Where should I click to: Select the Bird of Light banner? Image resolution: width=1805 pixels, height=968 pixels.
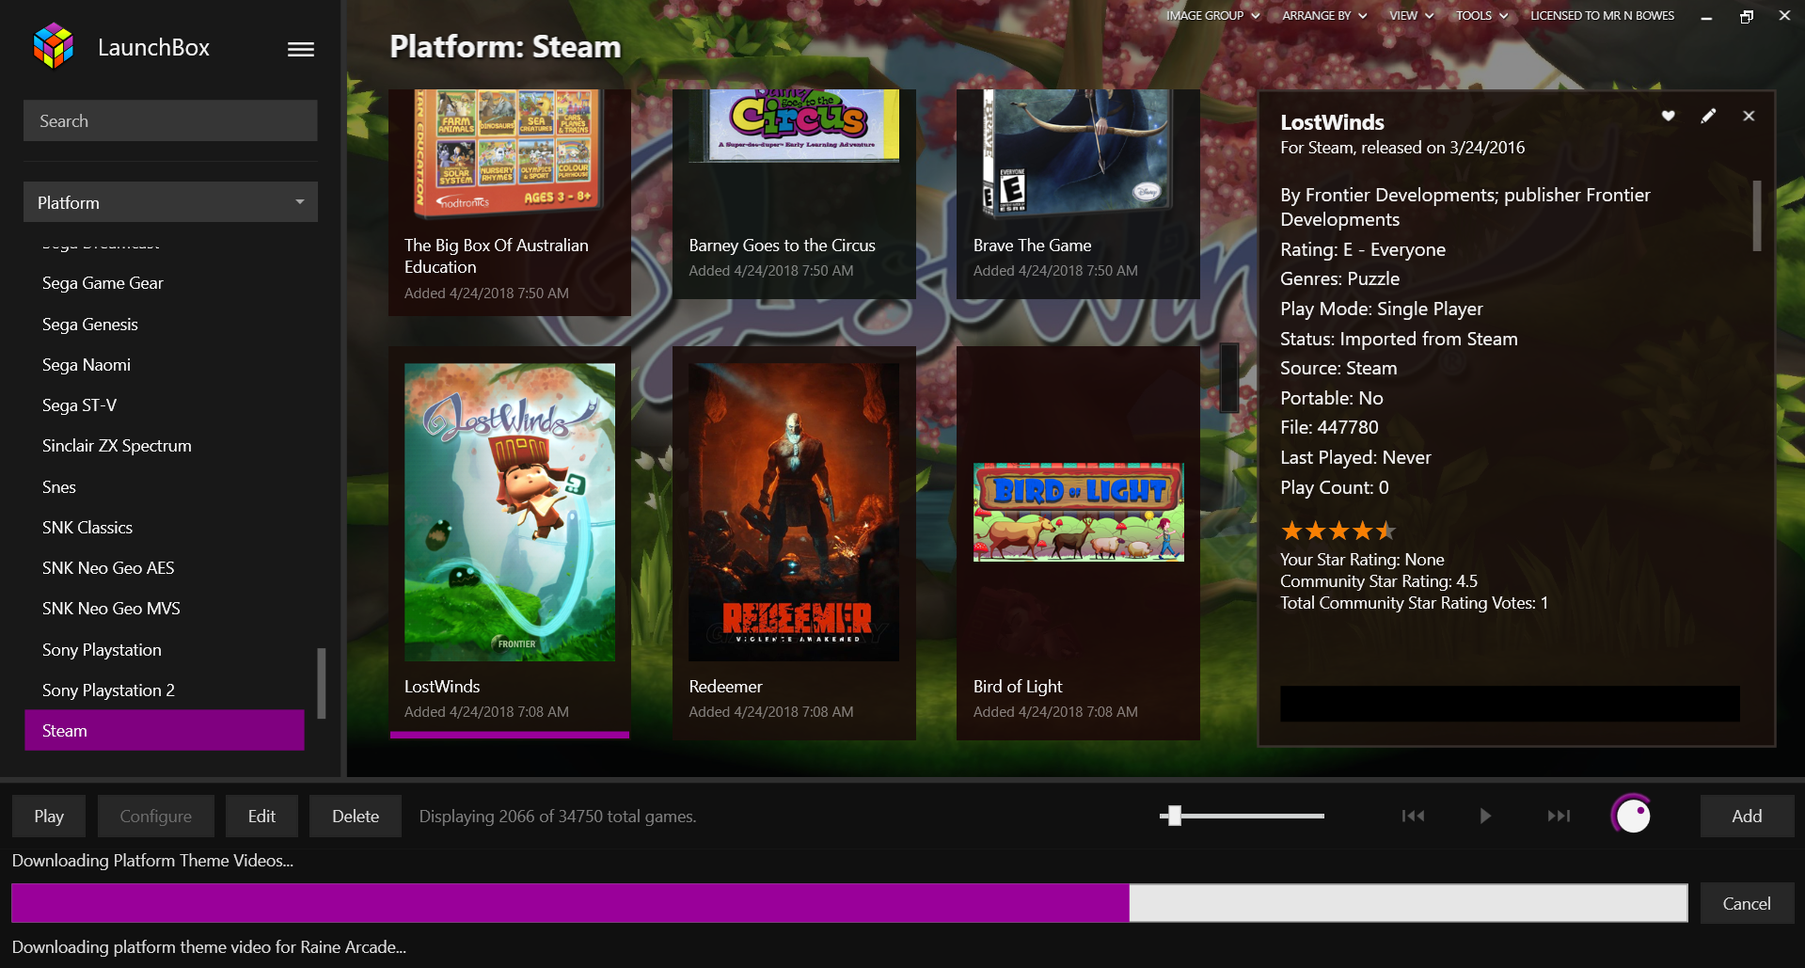[1078, 513]
